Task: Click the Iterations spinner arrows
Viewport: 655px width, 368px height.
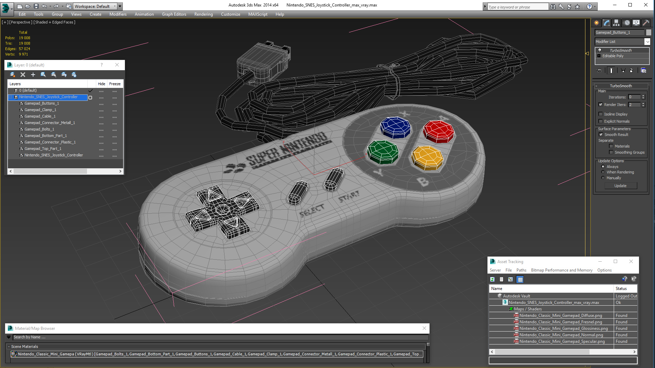Action: [643, 97]
